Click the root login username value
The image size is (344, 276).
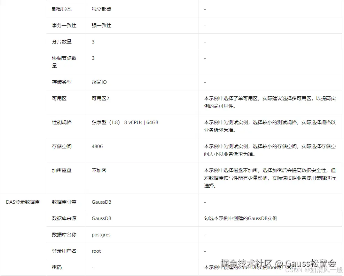(96, 251)
